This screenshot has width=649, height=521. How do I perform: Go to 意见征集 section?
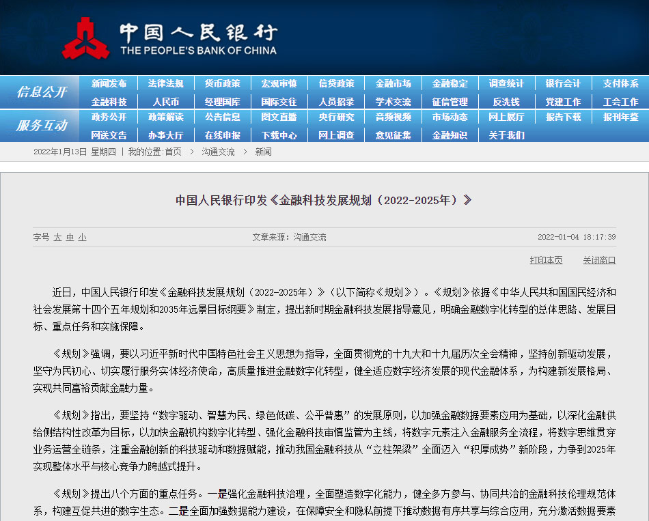point(393,135)
